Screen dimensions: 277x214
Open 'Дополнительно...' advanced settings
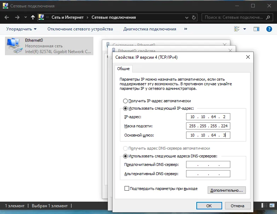(x=227, y=190)
